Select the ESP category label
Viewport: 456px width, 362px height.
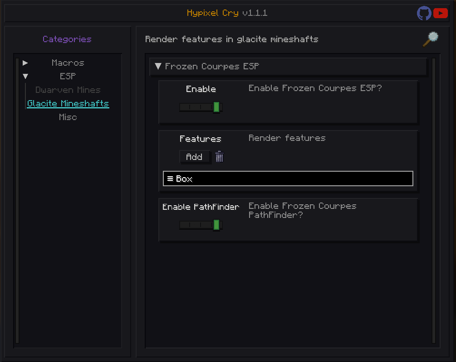coord(68,77)
